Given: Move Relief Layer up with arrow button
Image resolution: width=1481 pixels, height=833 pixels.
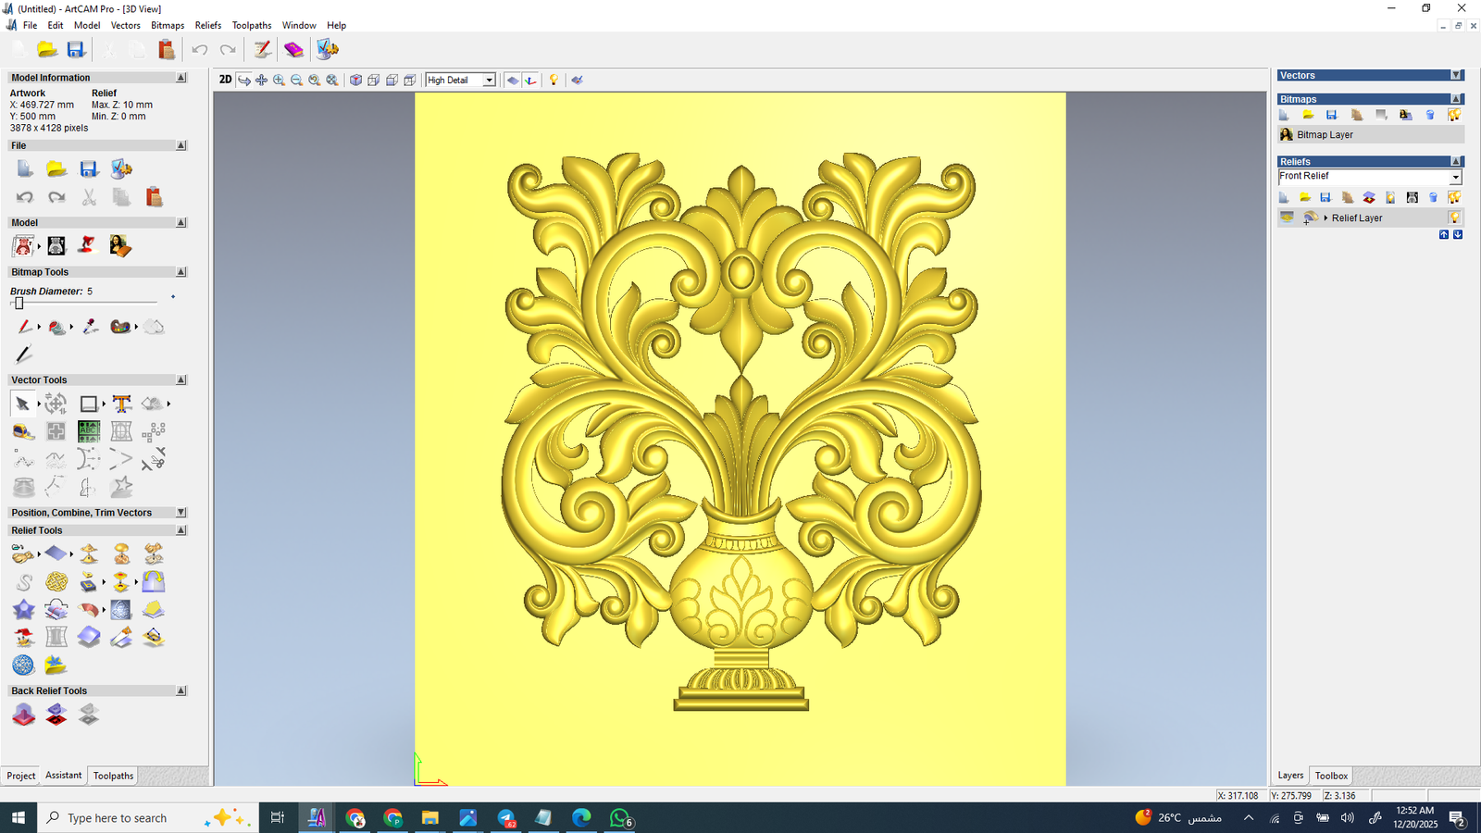Looking at the screenshot, I should pos(1444,235).
